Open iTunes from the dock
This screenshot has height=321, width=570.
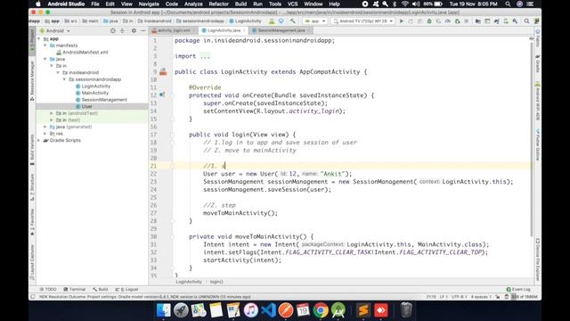[x=251, y=310]
